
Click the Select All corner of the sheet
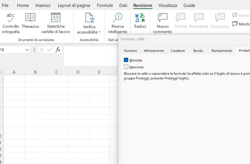[2, 72]
